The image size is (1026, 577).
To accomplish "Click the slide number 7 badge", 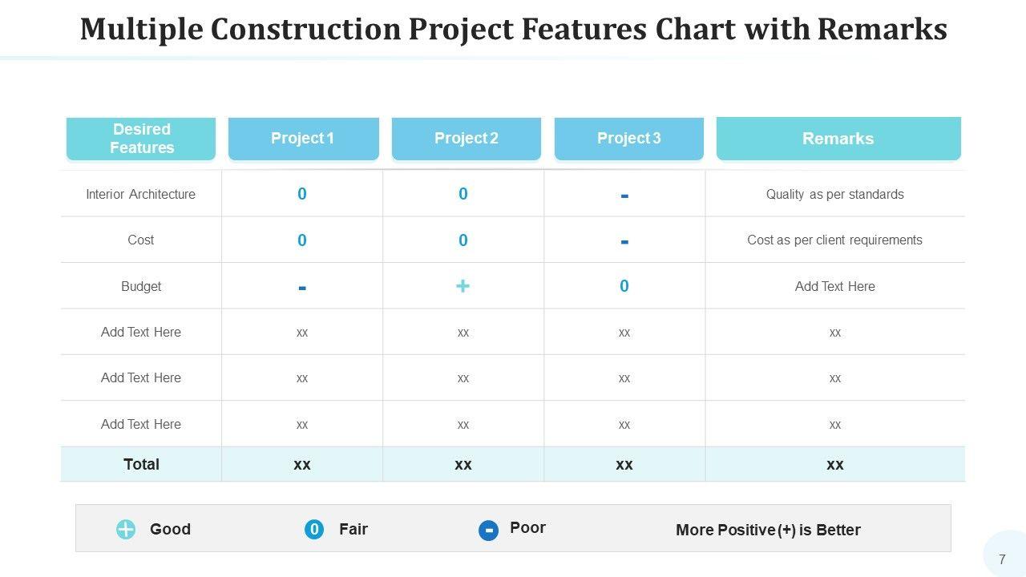I will point(1002,559).
